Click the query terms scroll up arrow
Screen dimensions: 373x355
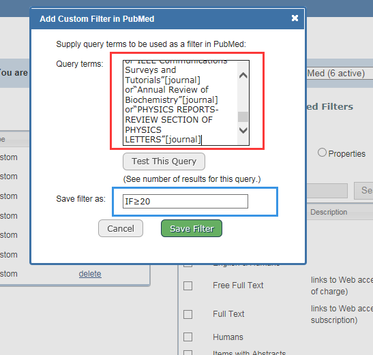click(x=243, y=76)
